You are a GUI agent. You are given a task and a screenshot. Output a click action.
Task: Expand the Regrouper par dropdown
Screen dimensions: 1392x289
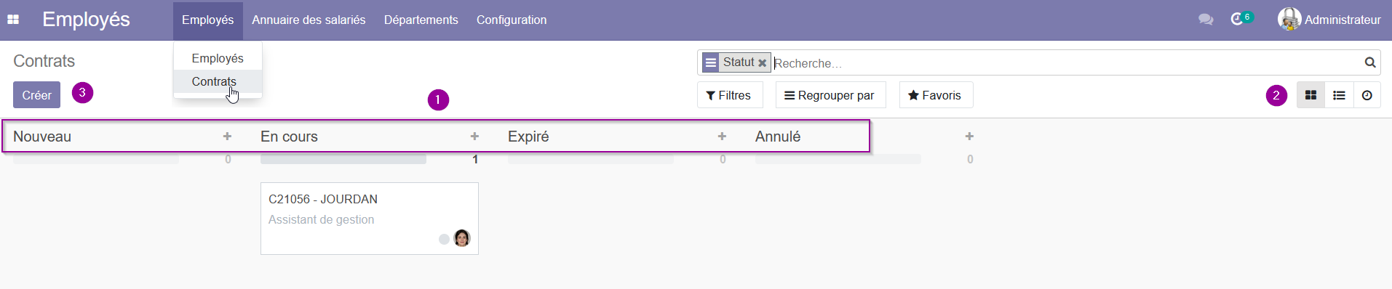pos(830,95)
